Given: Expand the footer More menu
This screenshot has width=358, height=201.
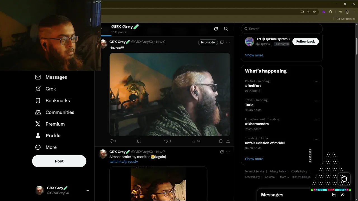Looking at the screenshot, I should coord(284,177).
